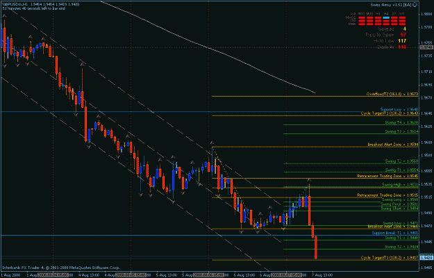Click the GBPUSDm,H1 symbol title text
The height and width of the screenshot is (278, 434).
(x=14, y=4)
